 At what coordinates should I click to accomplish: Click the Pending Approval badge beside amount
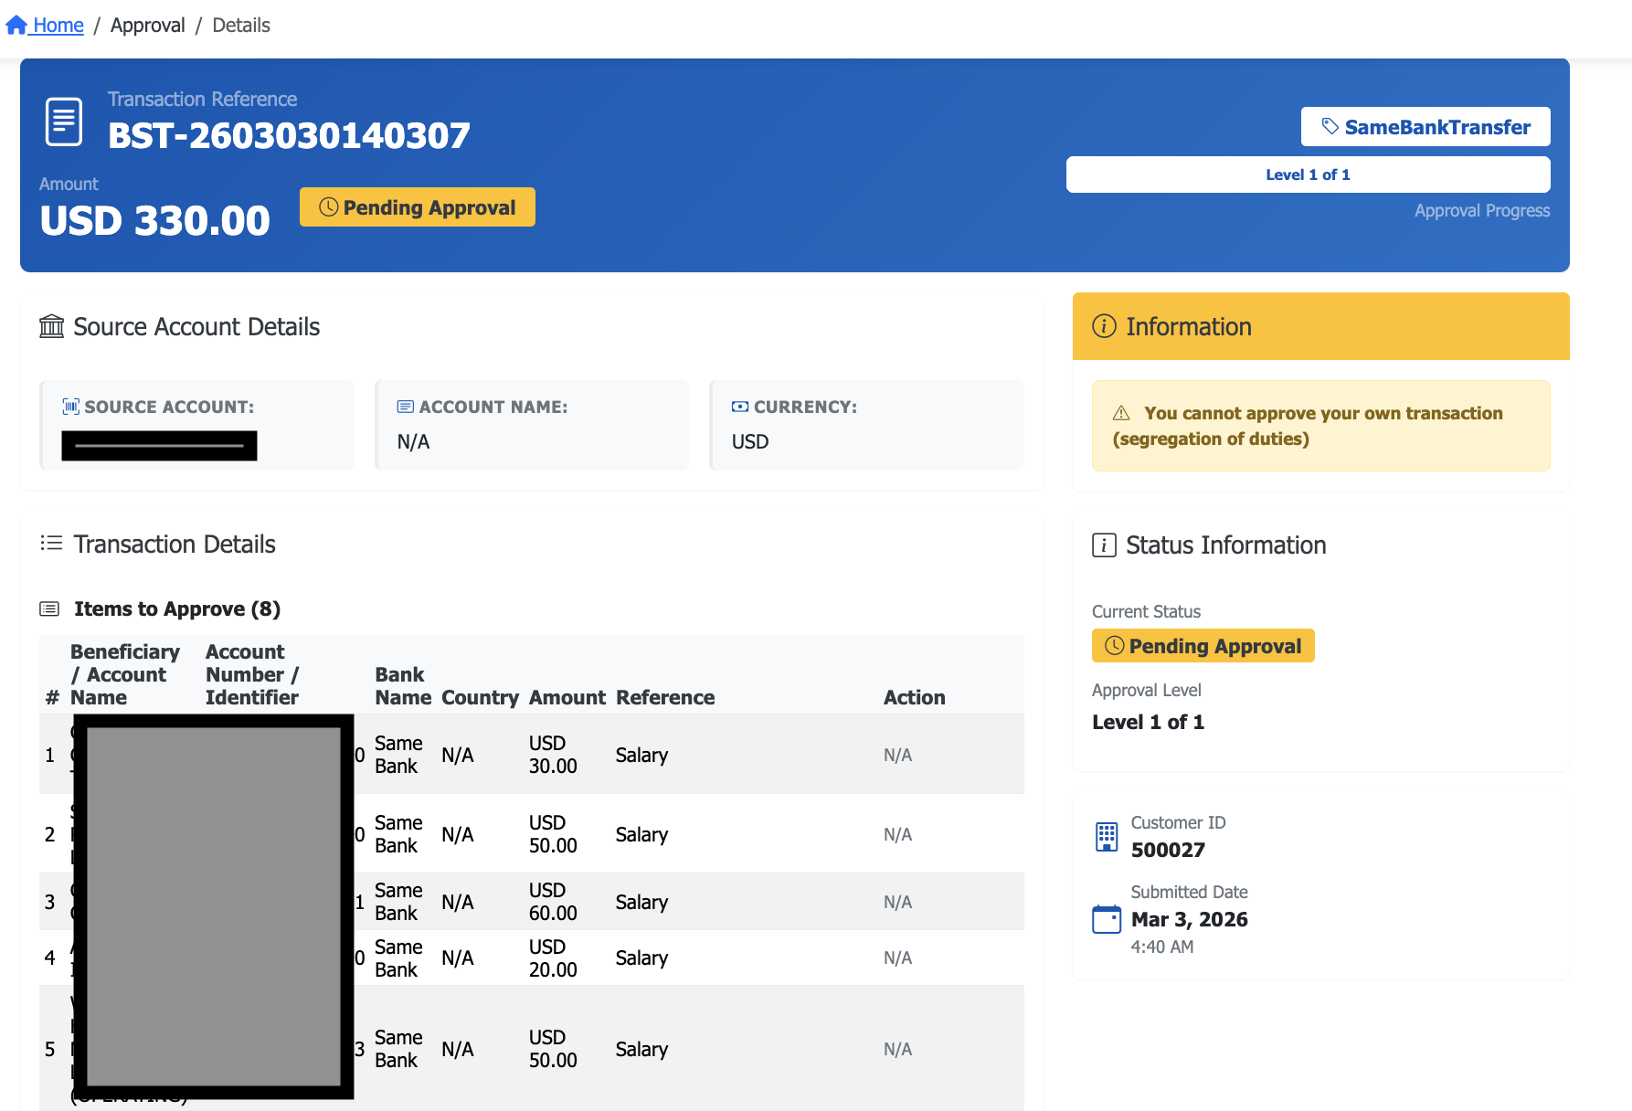click(x=418, y=207)
